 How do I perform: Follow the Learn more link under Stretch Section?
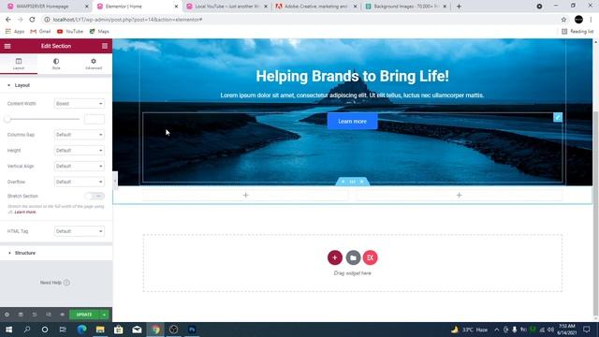coord(25,212)
